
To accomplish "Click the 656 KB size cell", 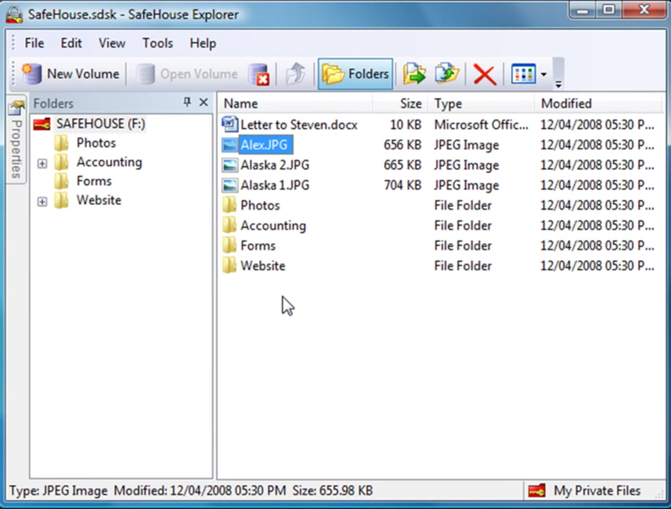I will pos(402,145).
